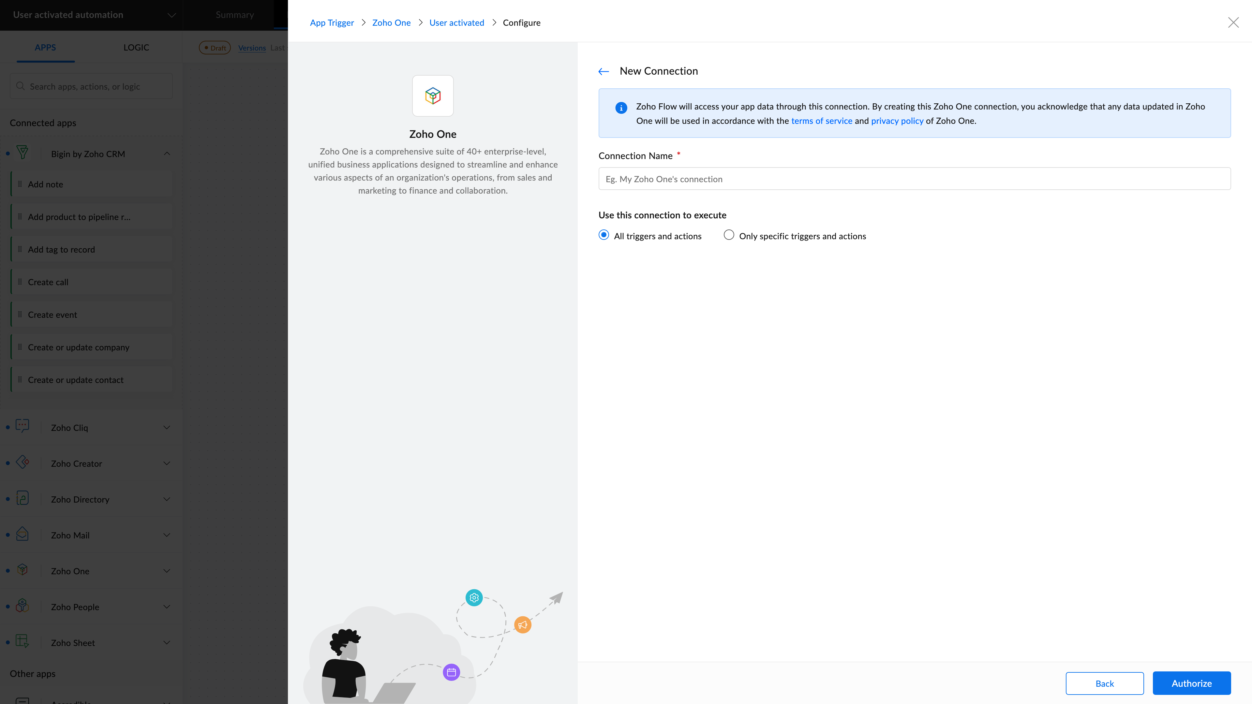
Task: Open the terms of service link
Action: click(821, 121)
